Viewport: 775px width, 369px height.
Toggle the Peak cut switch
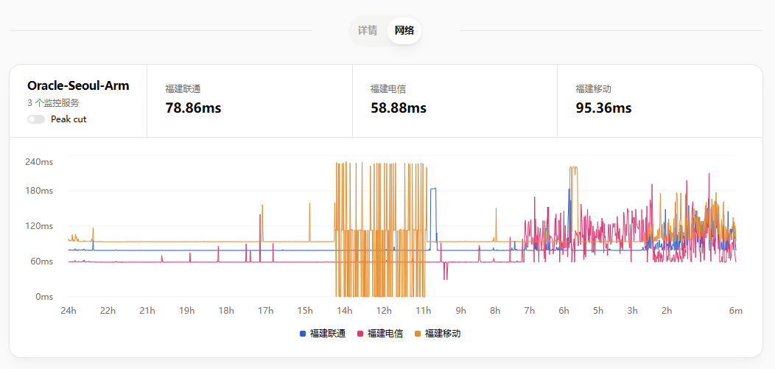click(x=36, y=119)
